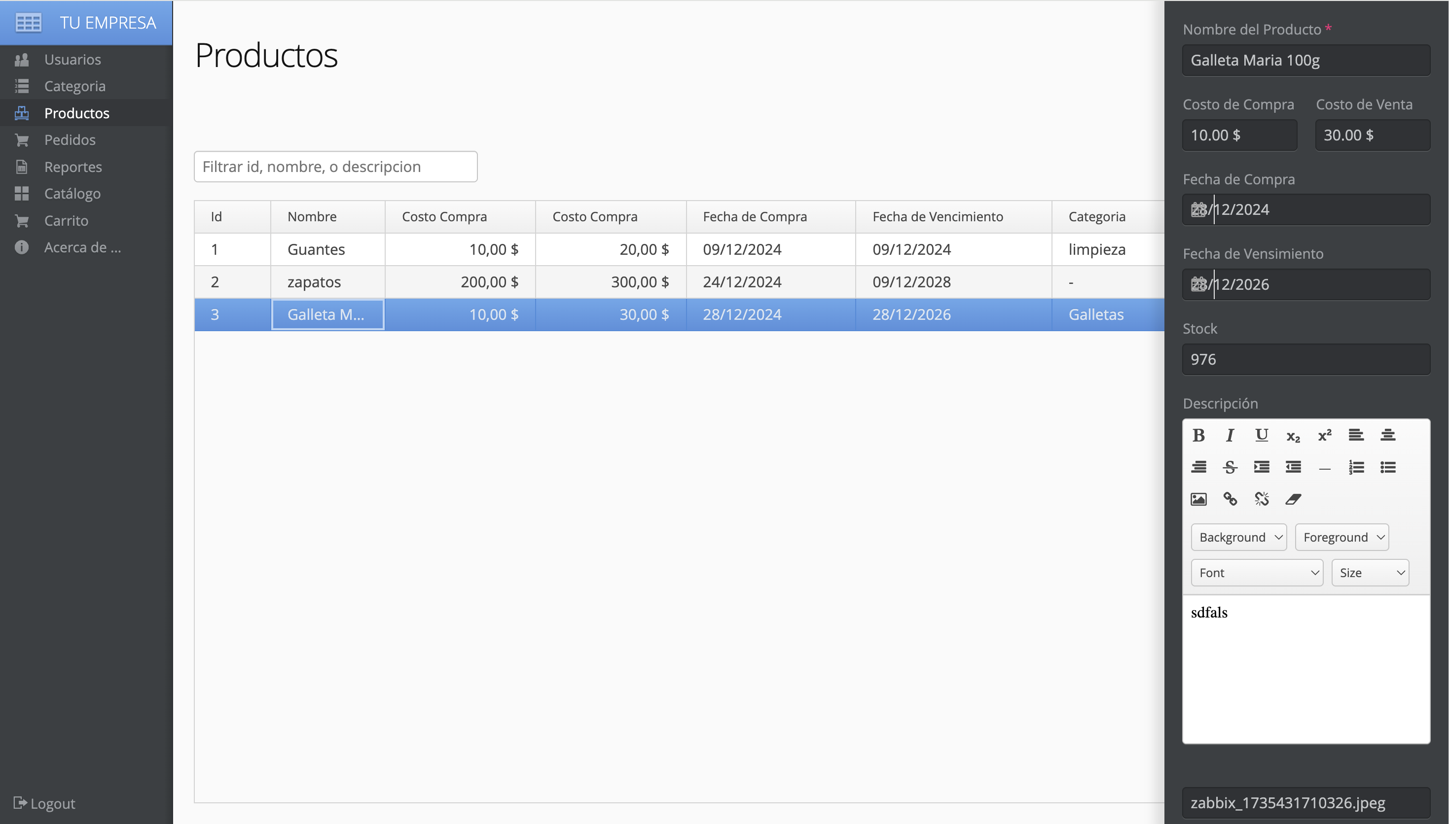The image size is (1449, 824).
Task: Apply subscript formatting
Action: [1293, 435]
